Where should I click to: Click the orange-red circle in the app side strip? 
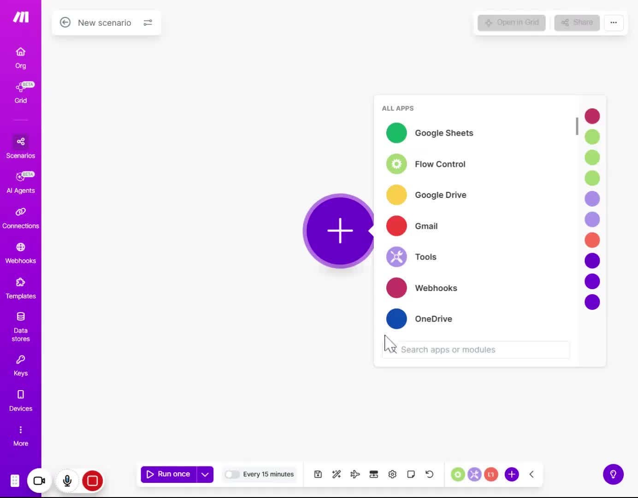pos(592,240)
